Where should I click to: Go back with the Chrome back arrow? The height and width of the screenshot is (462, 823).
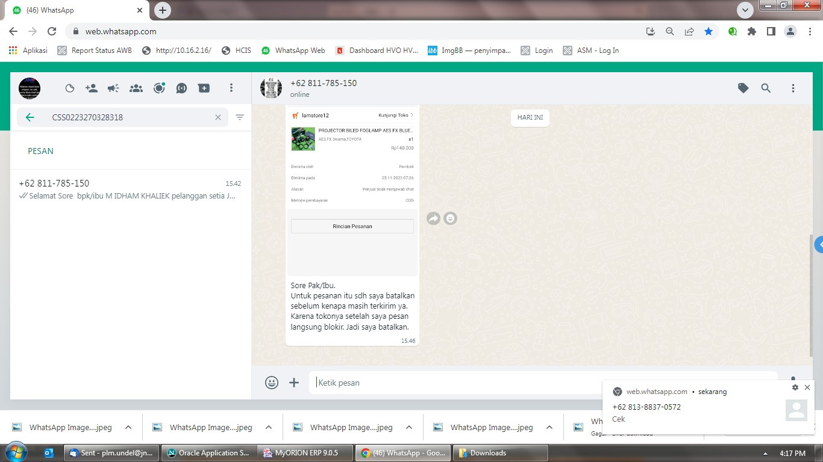(13, 31)
